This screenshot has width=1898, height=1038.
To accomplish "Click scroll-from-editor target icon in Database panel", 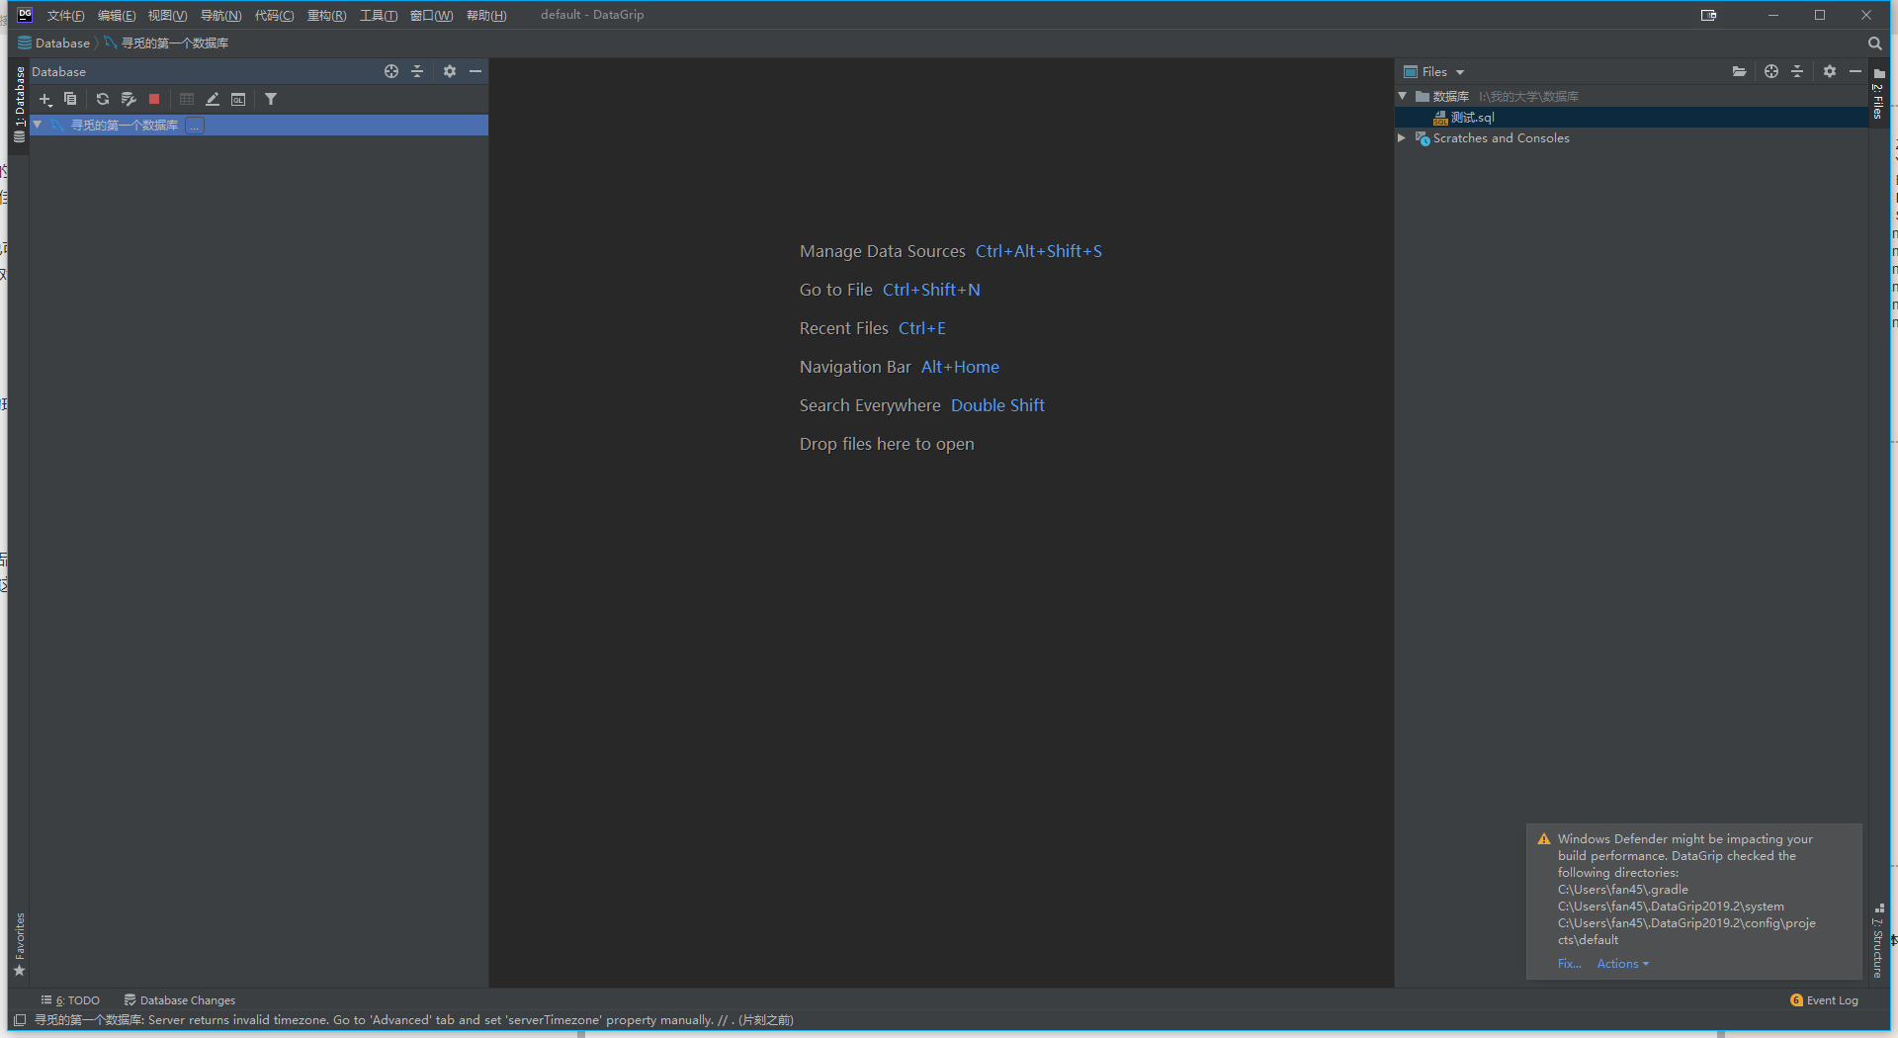I will 391,71.
